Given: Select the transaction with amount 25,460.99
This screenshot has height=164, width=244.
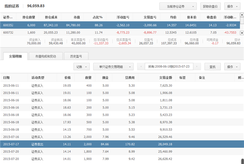Looking at the screenshot, I should tap(122, 152).
